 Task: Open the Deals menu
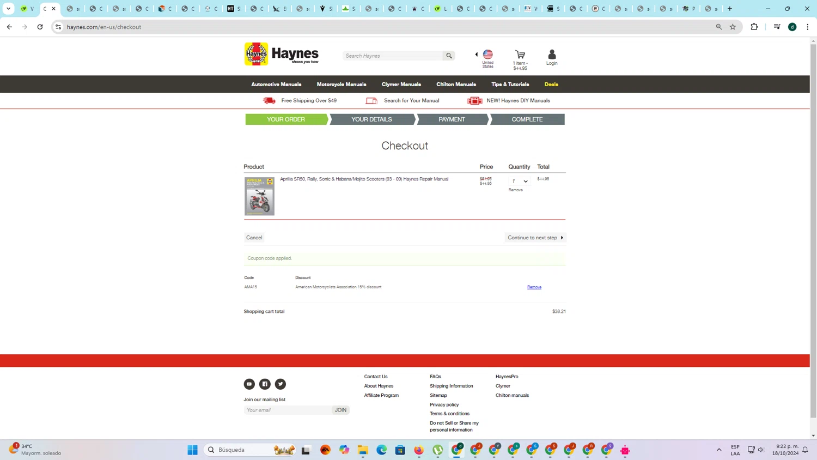click(551, 84)
